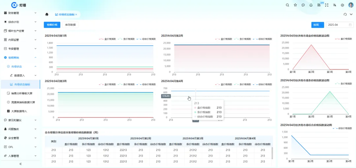Click the 盒价格指数 legend in 盒价格指数波动图
Image resolution: width=356 pixels, height=168 pixels.
click(343, 39)
